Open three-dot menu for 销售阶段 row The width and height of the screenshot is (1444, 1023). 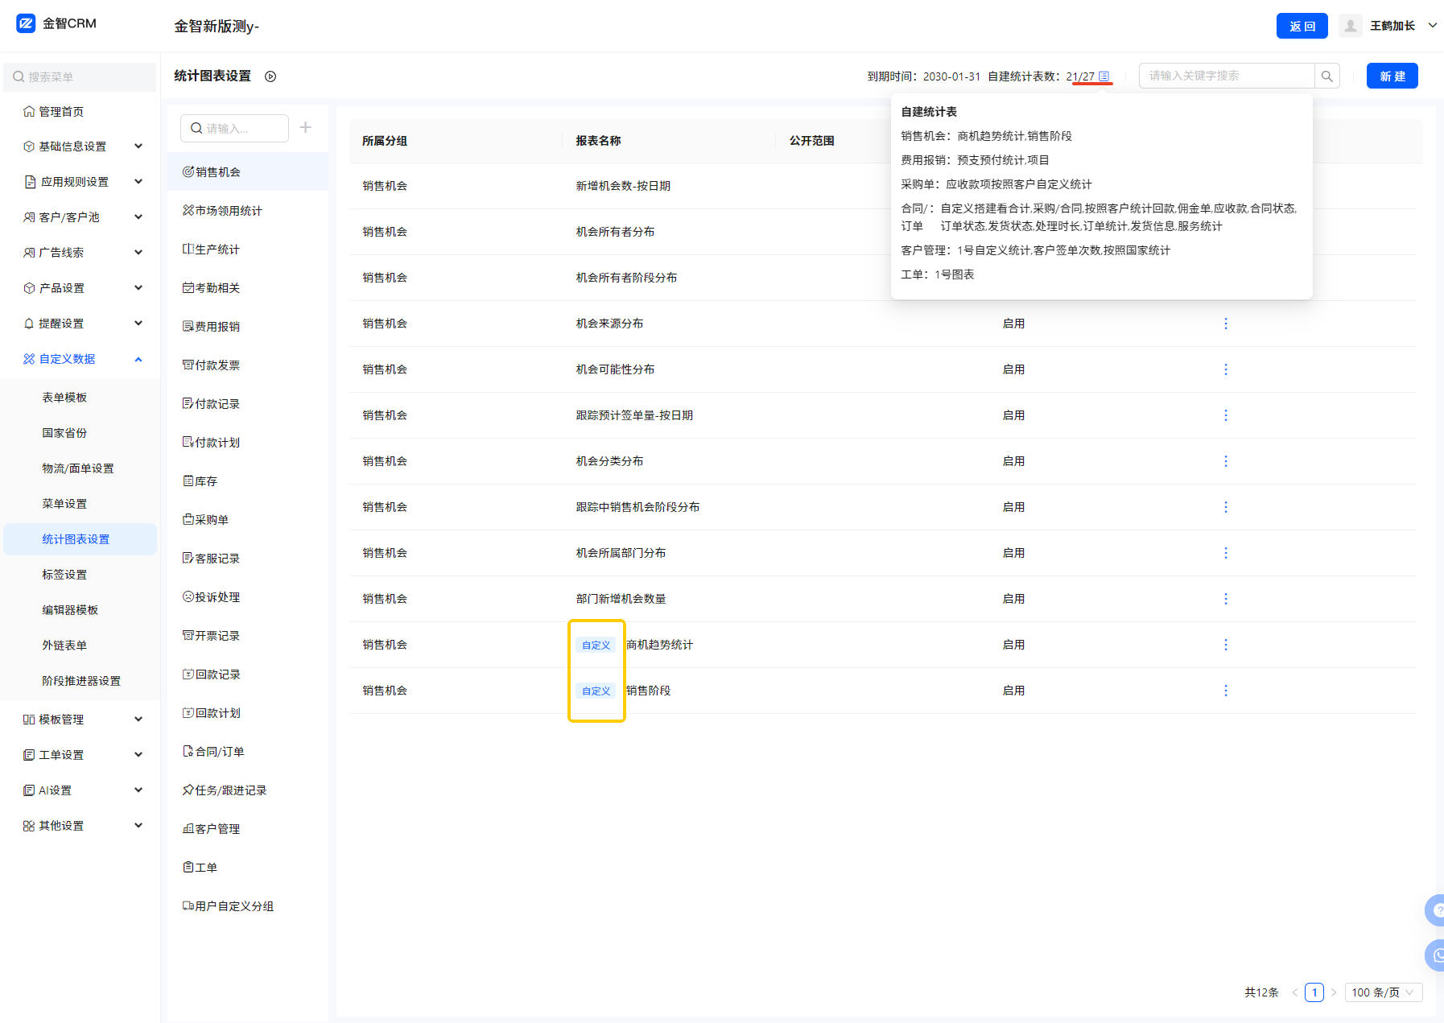tap(1225, 691)
